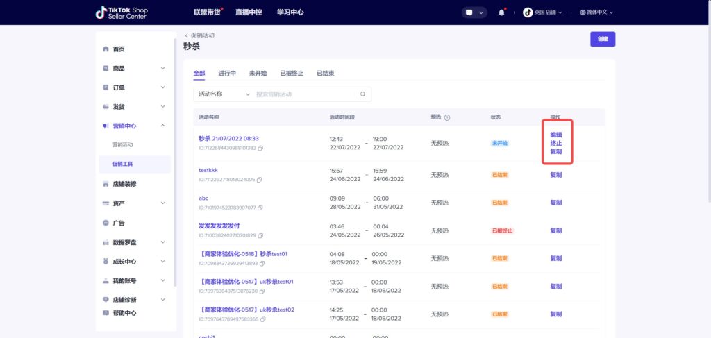This screenshot has height=338, width=711.
Task: Click the 创建 button
Action: tap(603, 39)
